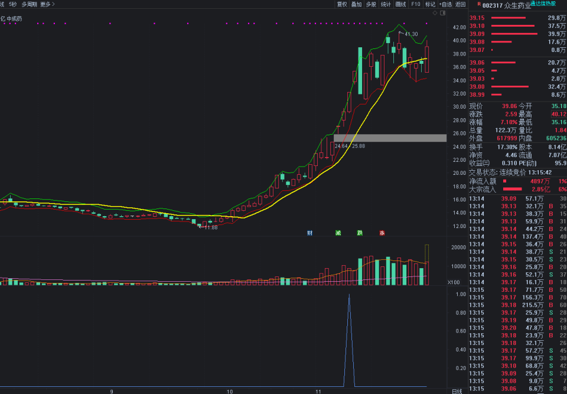This screenshot has width=567, height=394.
Task: Click the 返回 back button
Action: (x=460, y=4)
